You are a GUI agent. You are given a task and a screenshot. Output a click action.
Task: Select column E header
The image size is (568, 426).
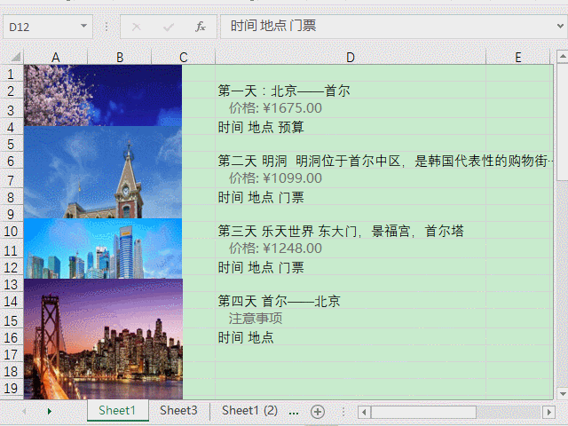pyautogui.click(x=518, y=57)
